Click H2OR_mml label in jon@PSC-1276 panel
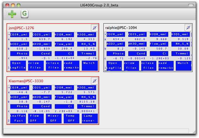The height and width of the screenshot is (138, 199). point(64,35)
